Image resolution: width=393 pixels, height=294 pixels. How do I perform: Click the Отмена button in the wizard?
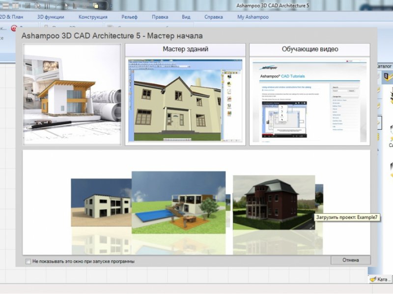point(350,260)
